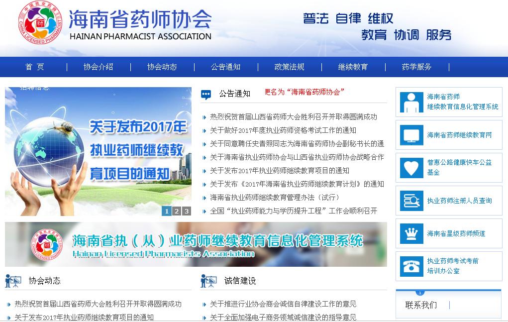Image resolution: width=508 pixels, height=322 pixels.
Task: Open 关于做好2017年度执业药师资格考试工作的通知 link
Action: [283, 130]
